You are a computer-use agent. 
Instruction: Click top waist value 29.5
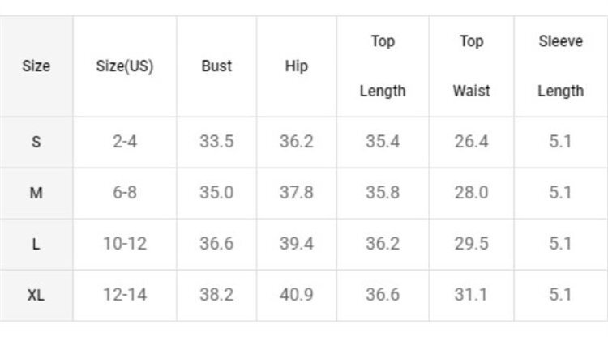[x=472, y=244]
